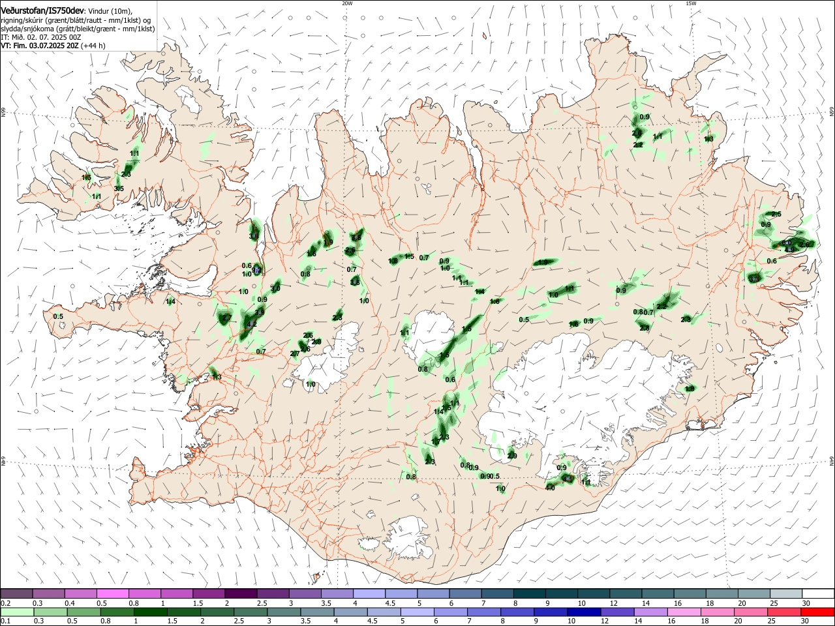Pick the darkest green swatch labeled 1, lower row
Screen dimensions: 835x626
pyautogui.click(x=150, y=612)
